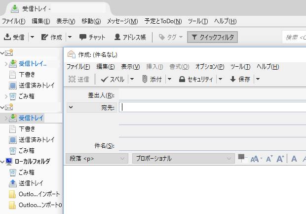Click into the 件名 (Subject) field
The height and width of the screenshot is (214, 306).
[x=212, y=145]
